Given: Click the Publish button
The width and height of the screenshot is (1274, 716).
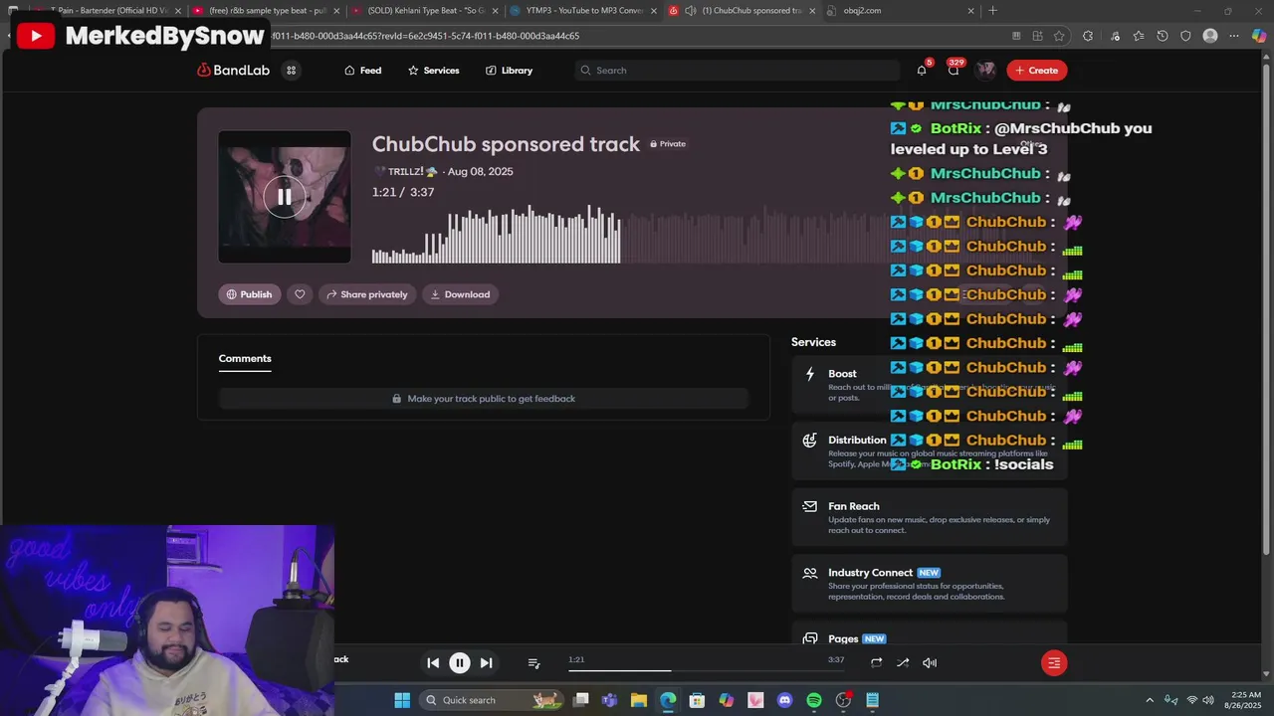Looking at the screenshot, I should tap(249, 294).
